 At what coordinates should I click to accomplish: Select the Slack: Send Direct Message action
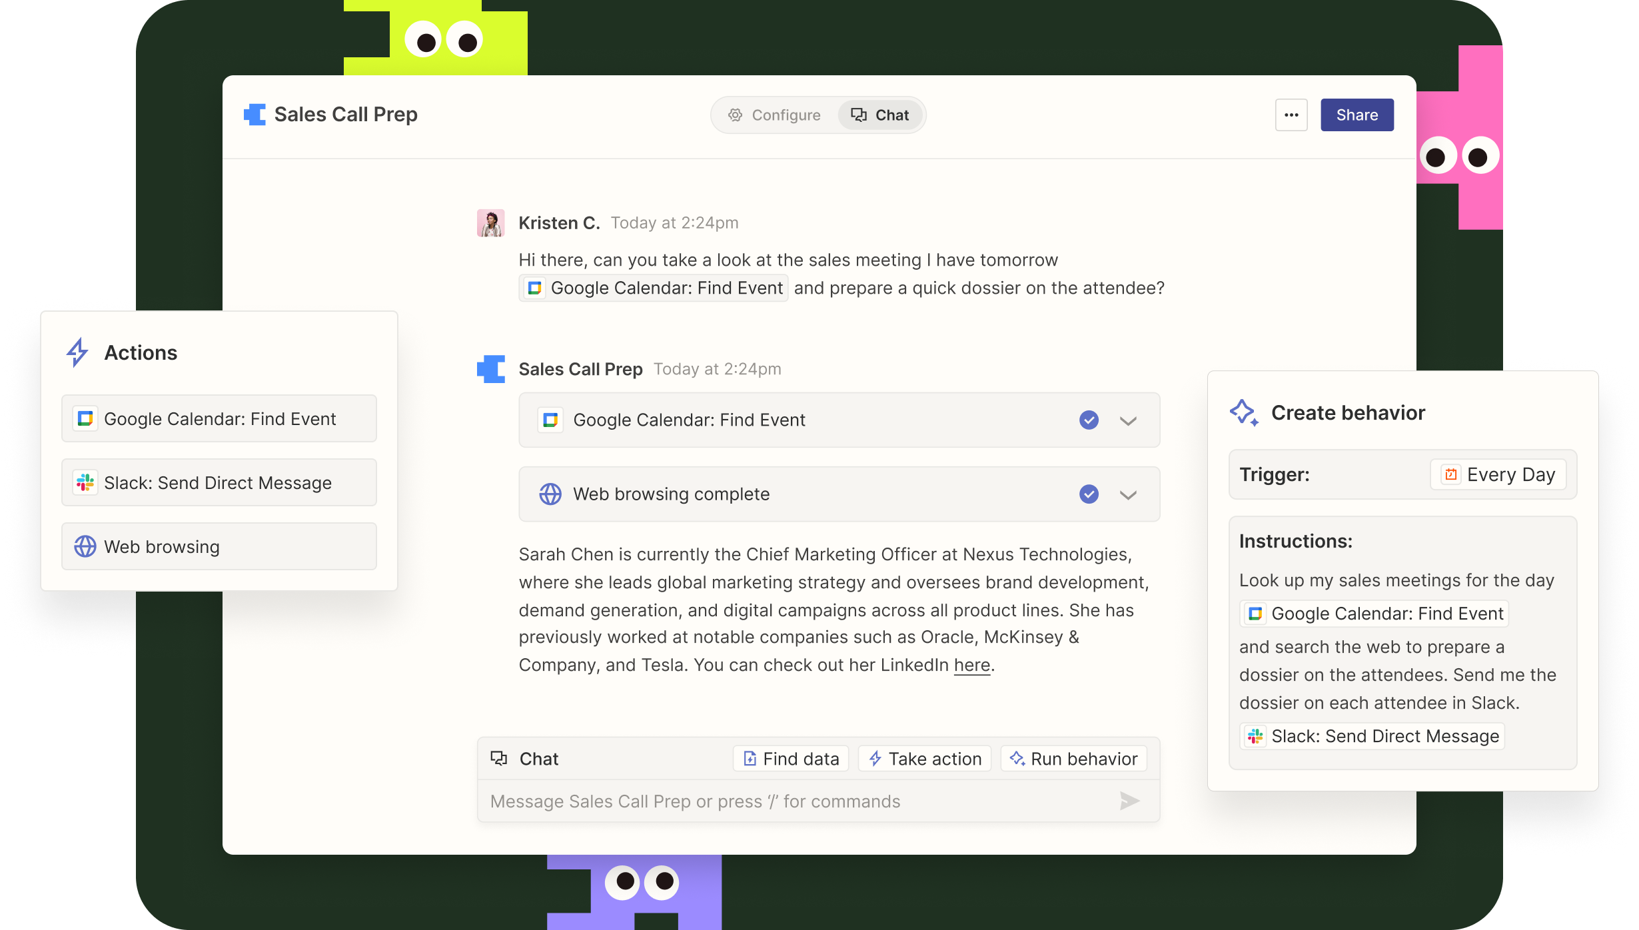click(x=219, y=482)
